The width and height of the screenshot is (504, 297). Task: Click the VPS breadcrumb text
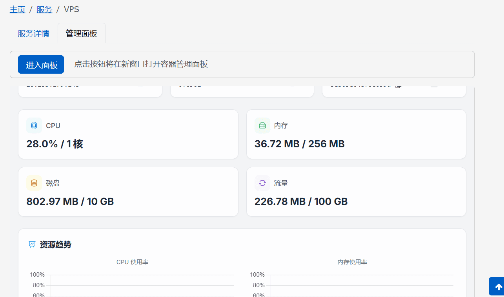click(x=71, y=9)
